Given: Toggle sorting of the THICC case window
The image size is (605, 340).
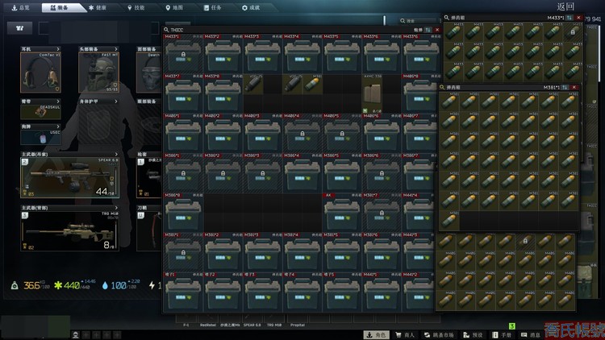Looking at the screenshot, I should coord(428,30).
